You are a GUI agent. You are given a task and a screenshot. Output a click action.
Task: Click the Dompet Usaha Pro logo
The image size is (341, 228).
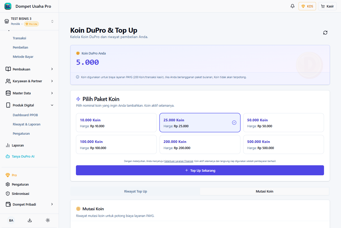pyautogui.click(x=8, y=6)
